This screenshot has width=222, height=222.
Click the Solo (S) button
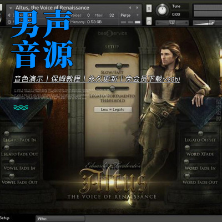click(149, 8)
